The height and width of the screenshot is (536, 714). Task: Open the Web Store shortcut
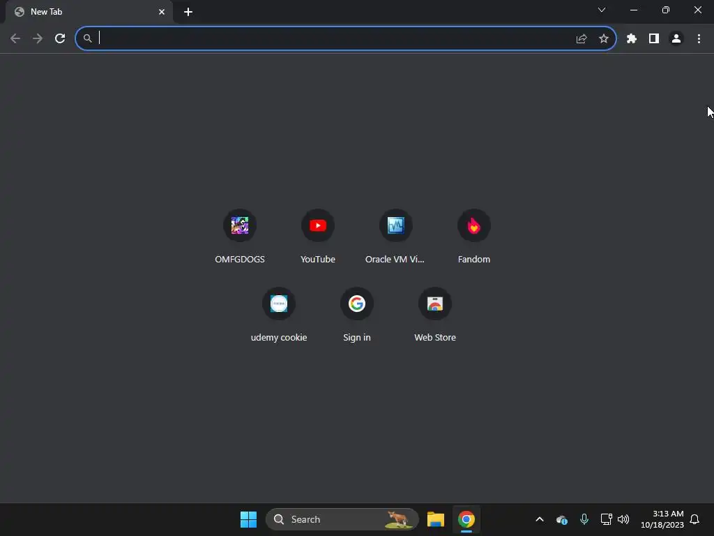click(x=435, y=315)
